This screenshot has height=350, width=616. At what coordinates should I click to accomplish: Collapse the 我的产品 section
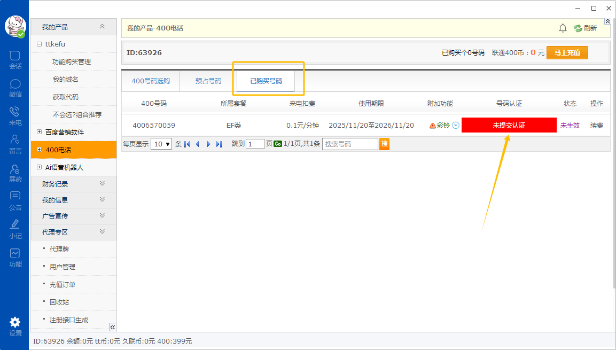pos(102,27)
